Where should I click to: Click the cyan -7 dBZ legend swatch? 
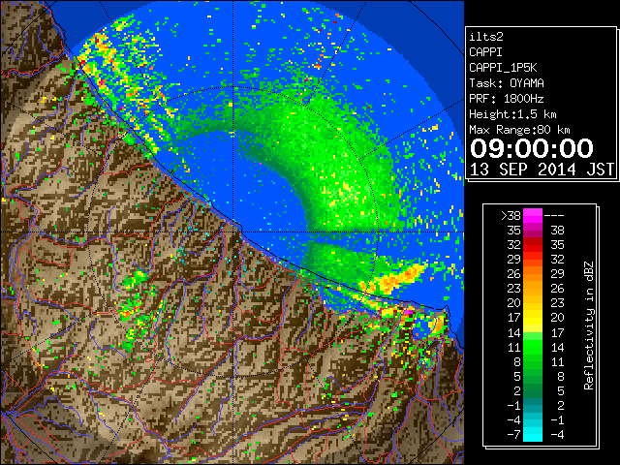pyautogui.click(x=533, y=435)
